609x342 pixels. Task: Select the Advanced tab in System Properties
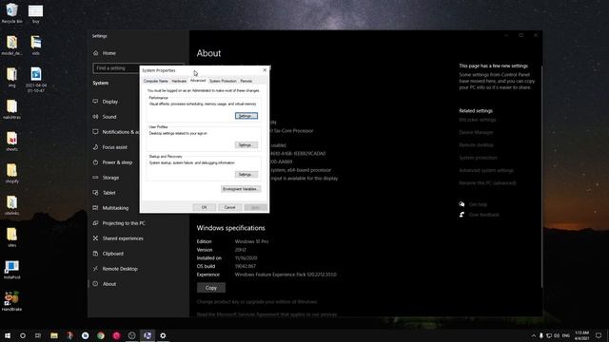click(x=198, y=81)
